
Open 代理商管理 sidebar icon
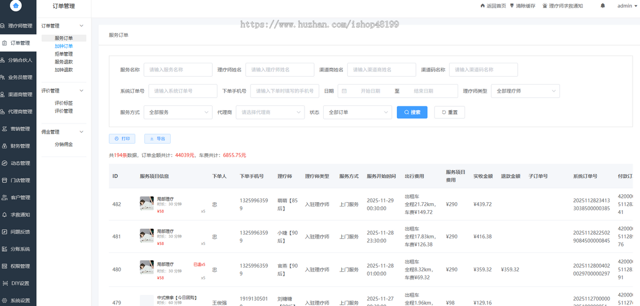point(3,112)
